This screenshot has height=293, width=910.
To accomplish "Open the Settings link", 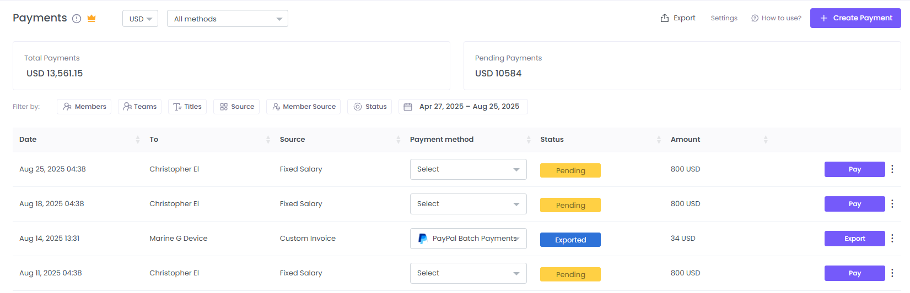I will [x=724, y=18].
